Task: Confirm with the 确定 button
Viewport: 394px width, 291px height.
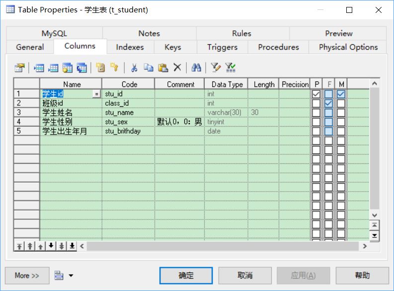Action: click(186, 276)
